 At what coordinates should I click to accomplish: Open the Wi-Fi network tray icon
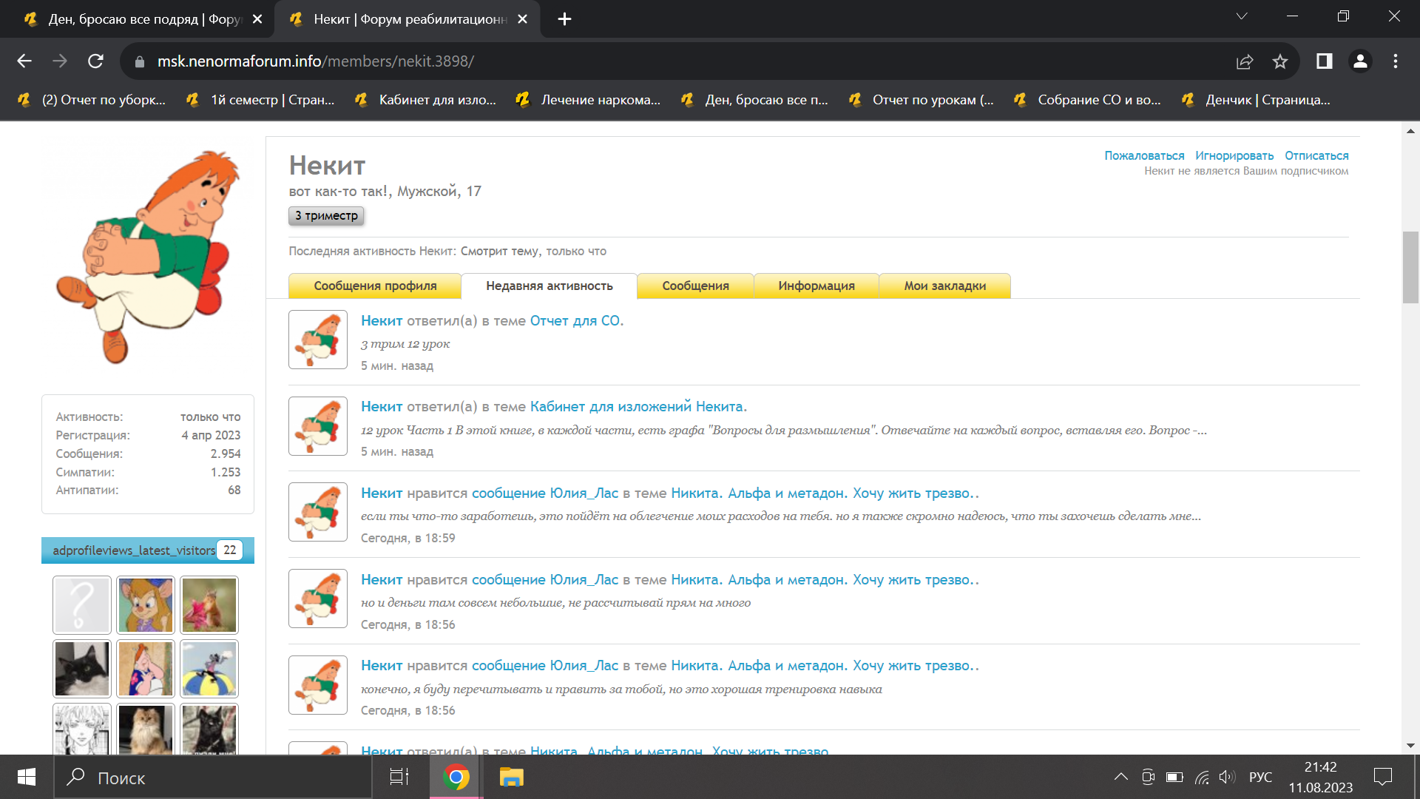1202,777
